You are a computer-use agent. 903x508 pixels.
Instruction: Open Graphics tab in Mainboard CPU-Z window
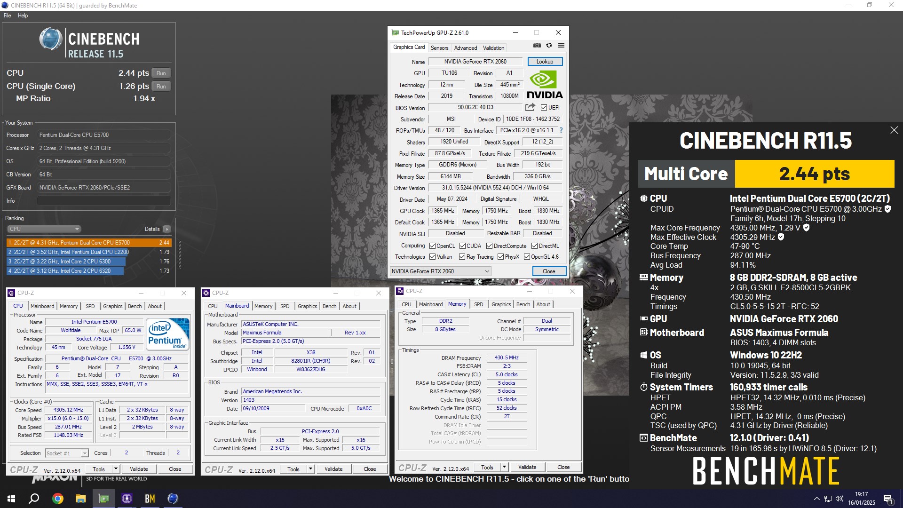(x=307, y=306)
